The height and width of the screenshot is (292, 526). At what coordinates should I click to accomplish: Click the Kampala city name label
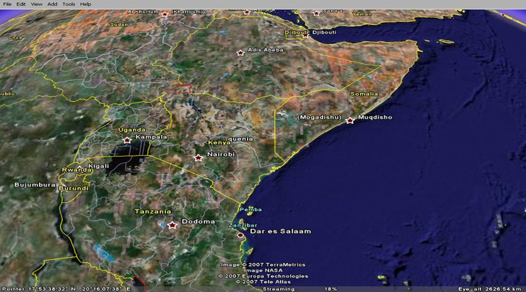pos(151,137)
